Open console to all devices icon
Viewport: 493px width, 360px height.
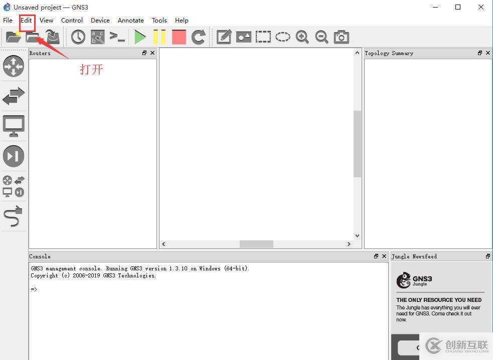117,37
